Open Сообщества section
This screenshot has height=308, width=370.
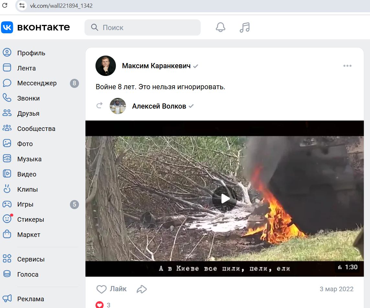(x=36, y=129)
